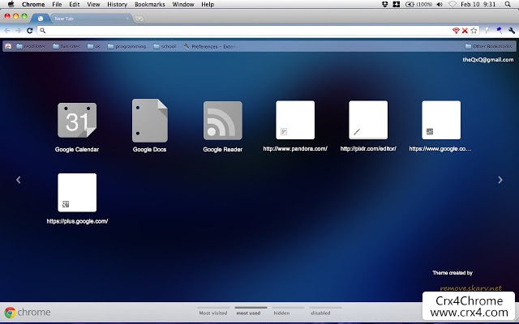Click the red wifi extension icon in the address bar

click(456, 31)
